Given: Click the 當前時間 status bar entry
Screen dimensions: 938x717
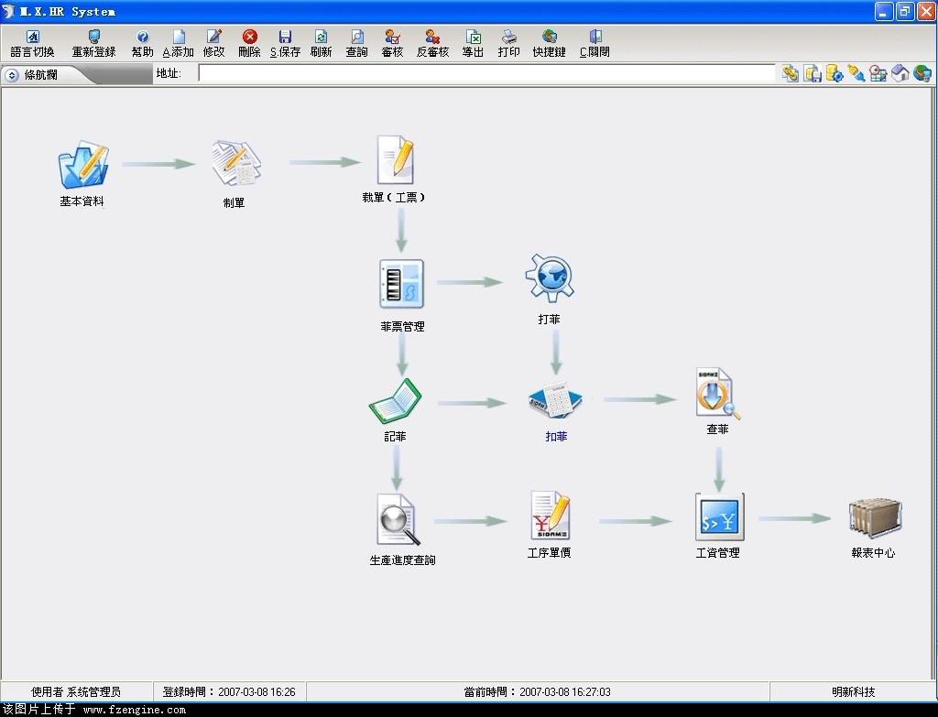Looking at the screenshot, I should click(x=537, y=692).
